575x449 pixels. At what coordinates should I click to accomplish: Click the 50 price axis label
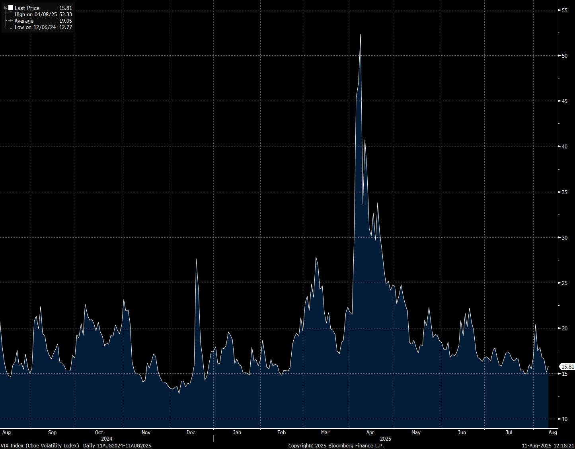[564, 56]
